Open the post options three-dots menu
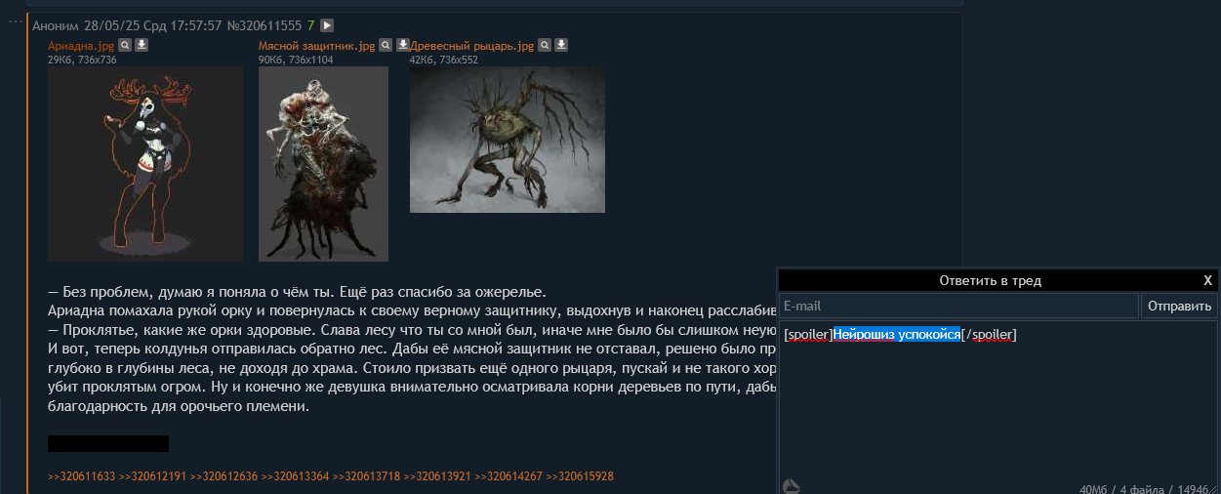The image size is (1221, 494). (15, 21)
